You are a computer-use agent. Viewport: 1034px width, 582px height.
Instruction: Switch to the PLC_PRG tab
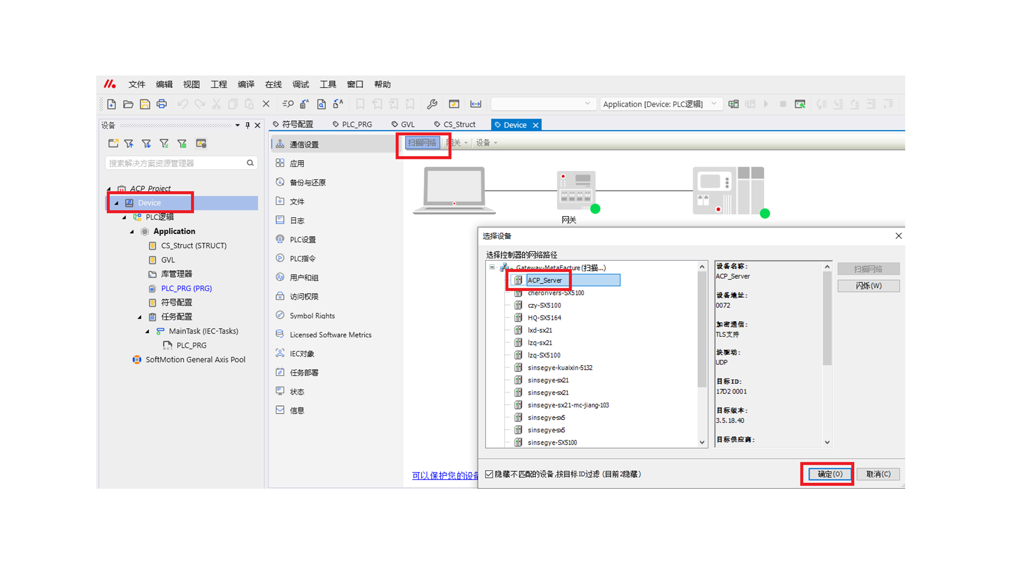pos(356,124)
